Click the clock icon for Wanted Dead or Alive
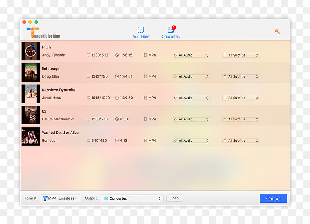This screenshot has height=224, width=310. tap(117, 140)
